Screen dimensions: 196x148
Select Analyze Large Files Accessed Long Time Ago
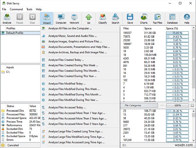click(x=80, y=142)
